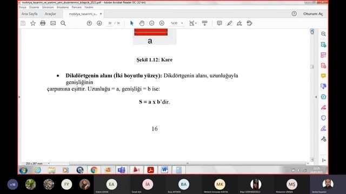This screenshot has width=346, height=194.
Task: Close the mobilya_tasarimi document tab
Action: click(101, 13)
